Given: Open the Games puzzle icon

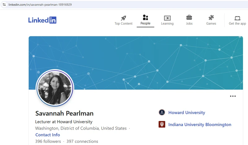Looking at the screenshot, I should click(211, 18).
